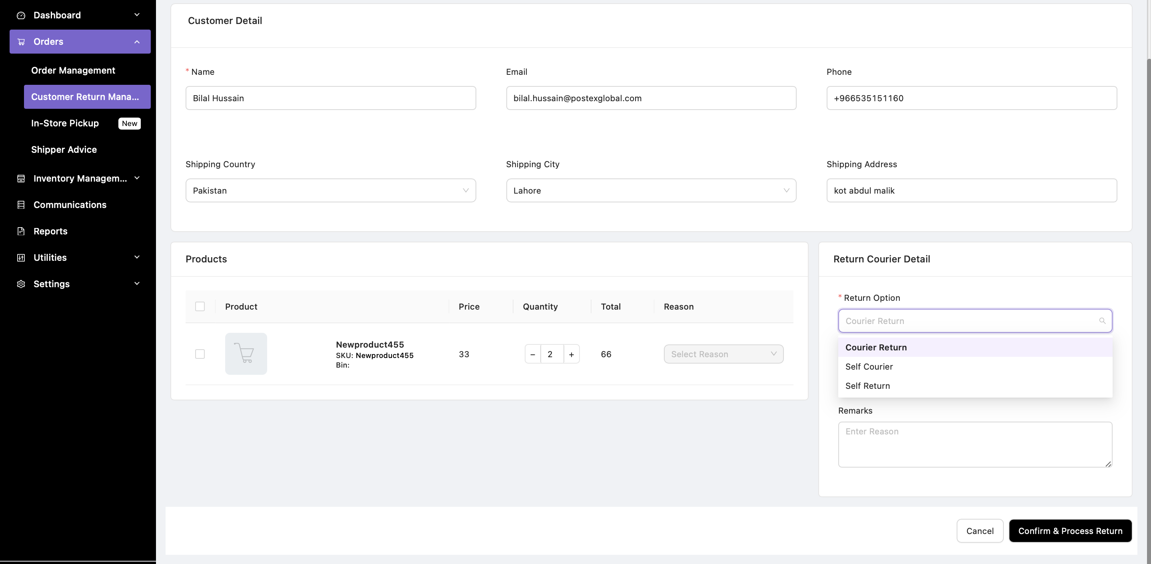Click the Products heading
The width and height of the screenshot is (1151, 564).
[x=206, y=259]
